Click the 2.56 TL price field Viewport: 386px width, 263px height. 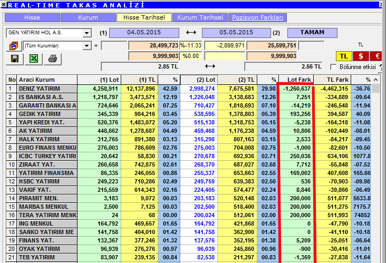click(283, 66)
